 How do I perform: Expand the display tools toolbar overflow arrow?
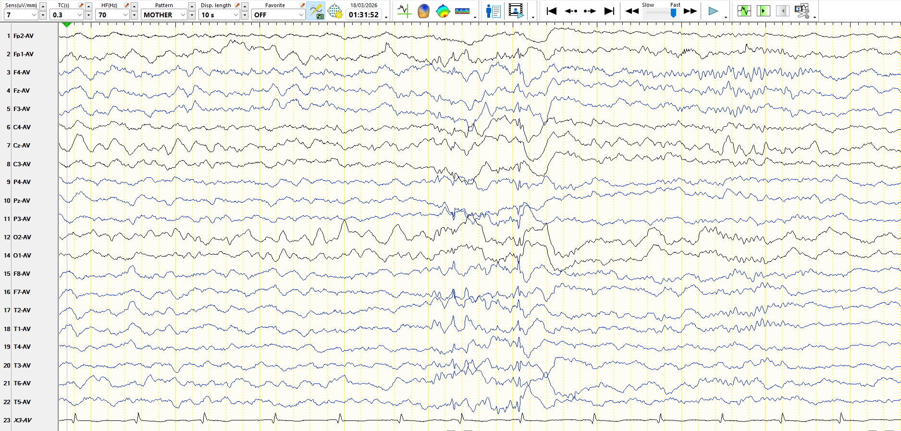coord(475,17)
